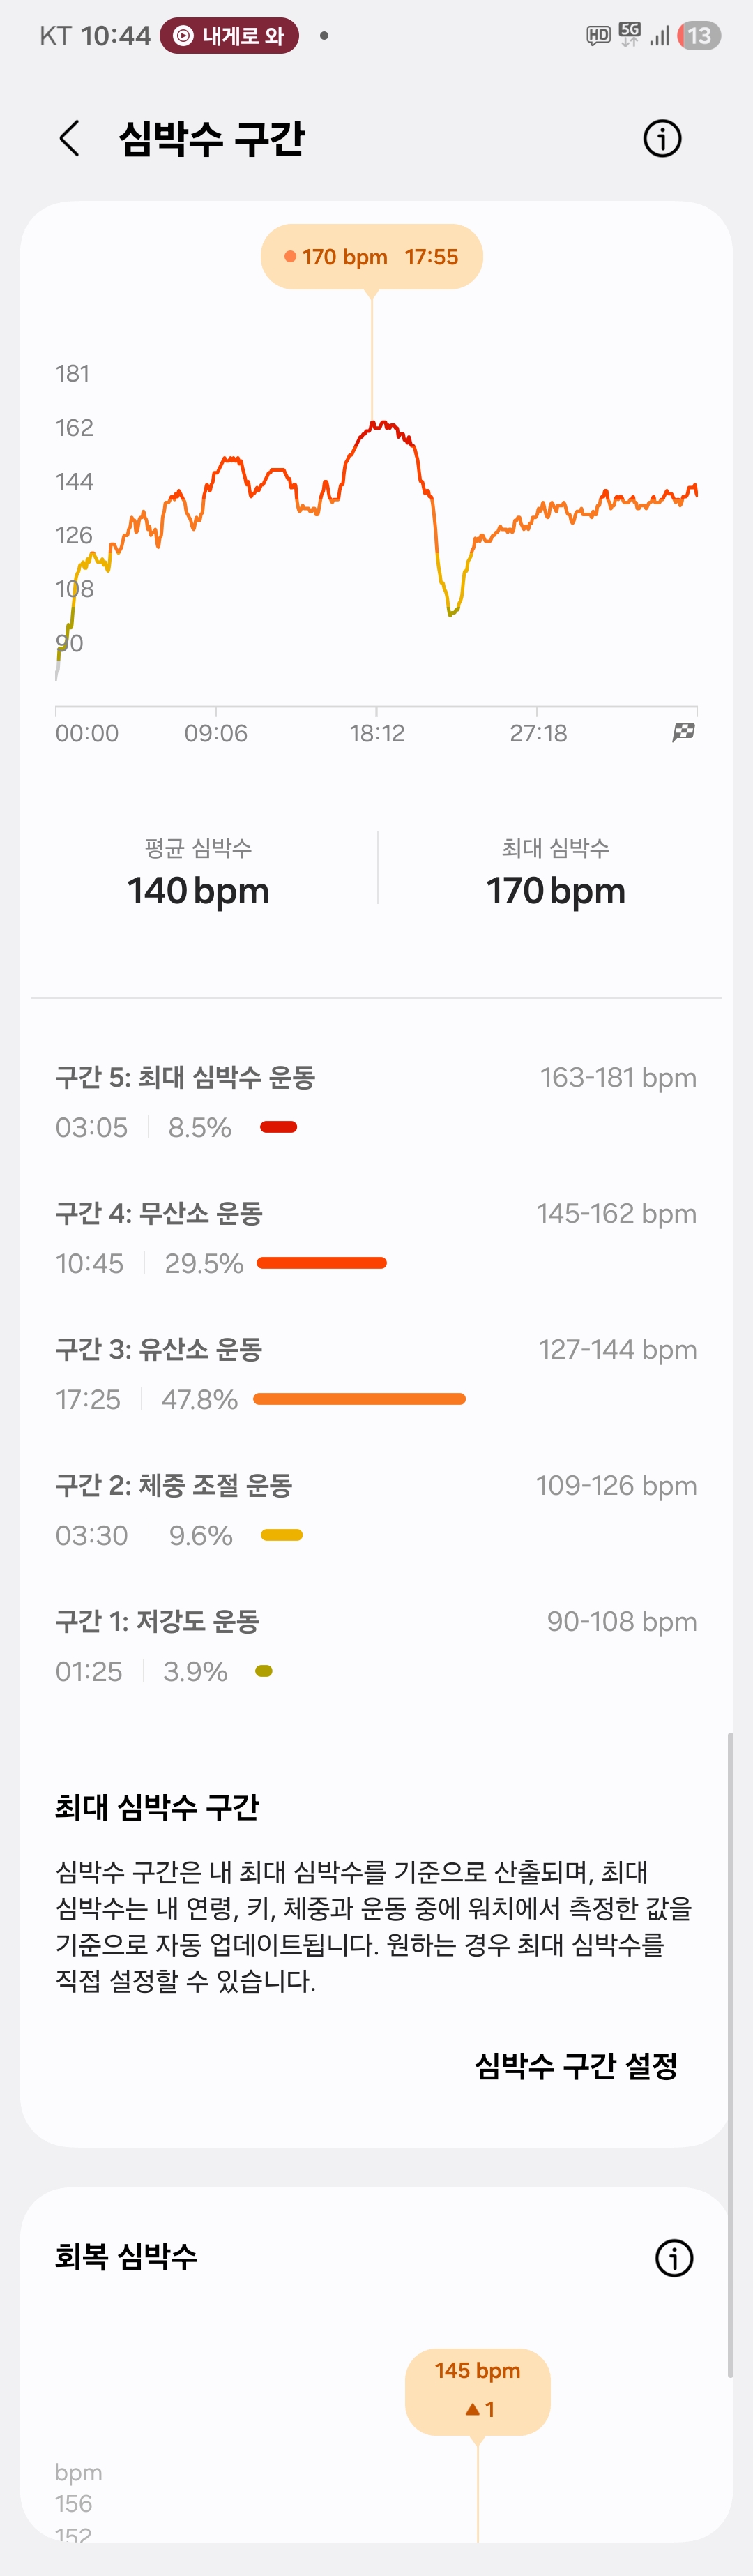
Task: Open recovery heart rate info icon
Action: (x=673, y=2257)
